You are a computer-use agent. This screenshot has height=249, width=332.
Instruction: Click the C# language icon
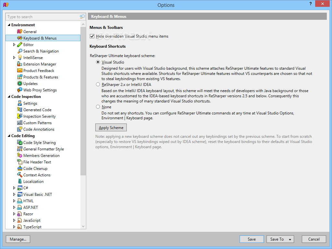pos(20,188)
